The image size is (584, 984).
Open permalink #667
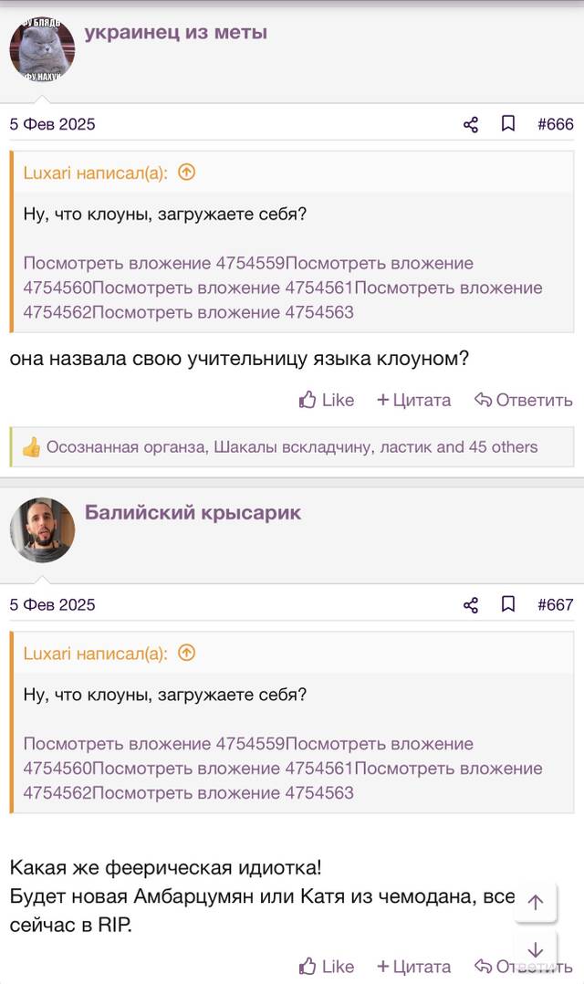[555, 605]
